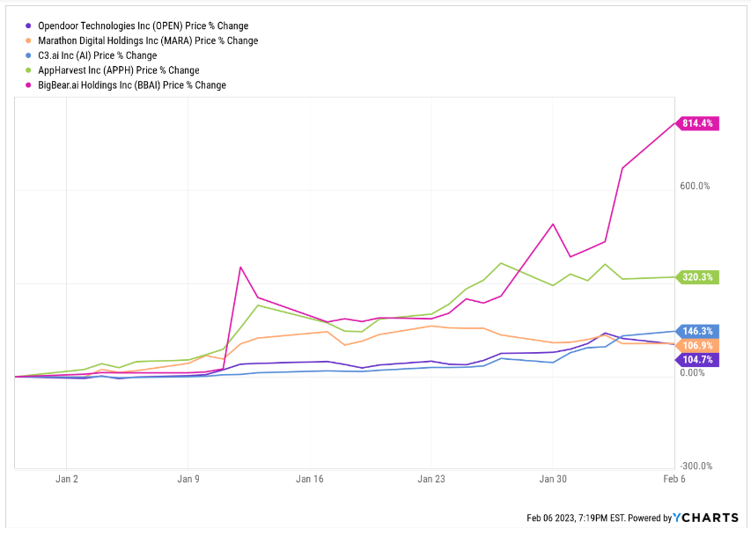
Task: Click the Feb 6 date axis label
Action: click(674, 480)
